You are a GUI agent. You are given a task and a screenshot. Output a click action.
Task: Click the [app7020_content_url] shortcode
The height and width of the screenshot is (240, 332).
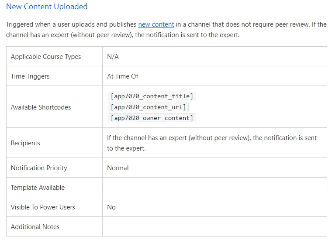click(x=148, y=107)
